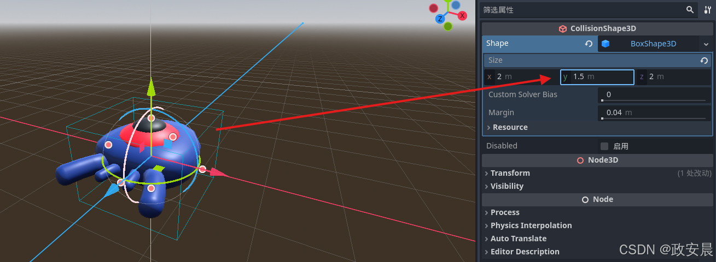716x262 pixels.
Task: Select the blue plane-move square handle
Action: pyautogui.click(x=168, y=144)
